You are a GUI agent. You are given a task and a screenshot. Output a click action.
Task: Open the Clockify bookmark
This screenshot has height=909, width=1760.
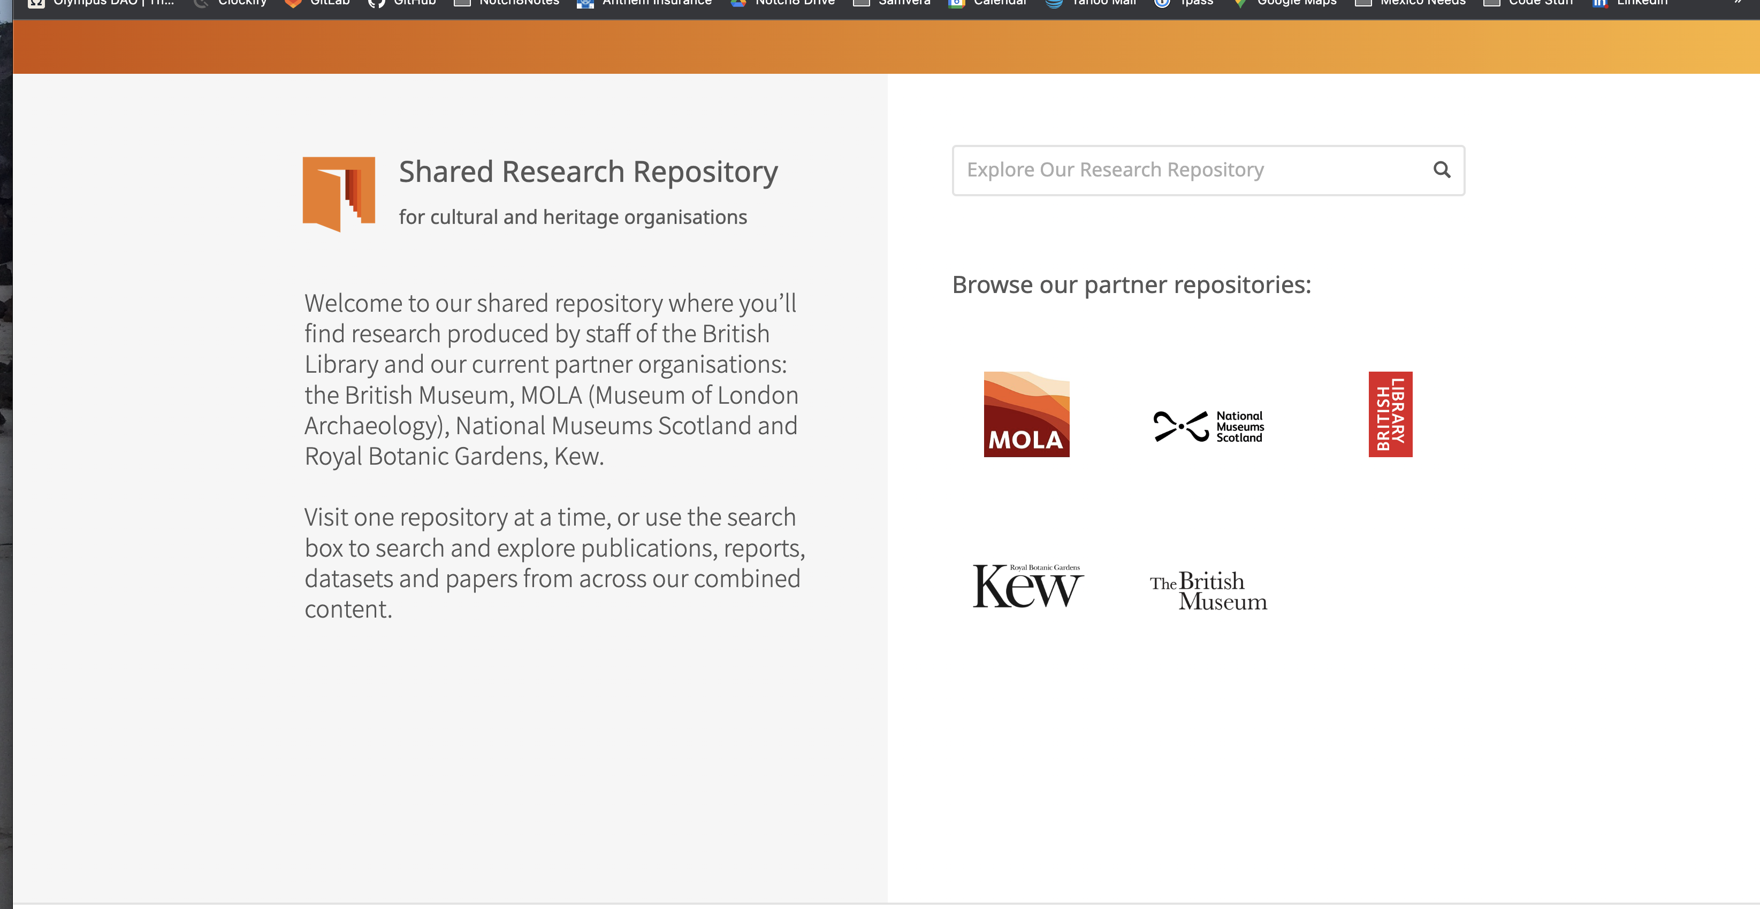(202, 3)
